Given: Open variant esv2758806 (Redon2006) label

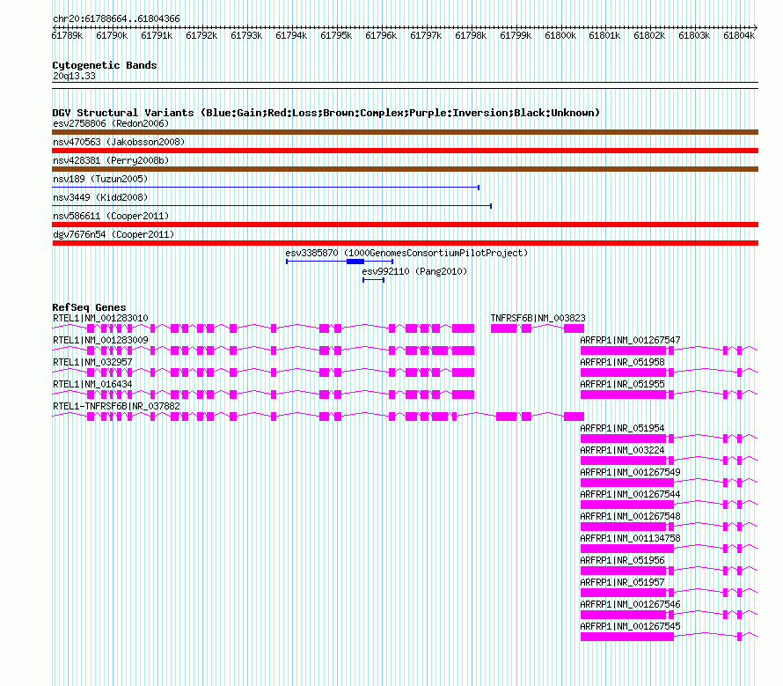Looking at the screenshot, I should coord(111,123).
